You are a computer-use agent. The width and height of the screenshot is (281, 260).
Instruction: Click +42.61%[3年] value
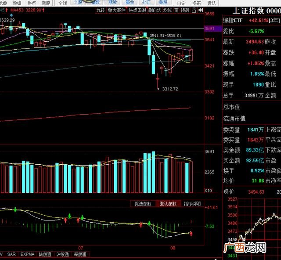point(264,21)
